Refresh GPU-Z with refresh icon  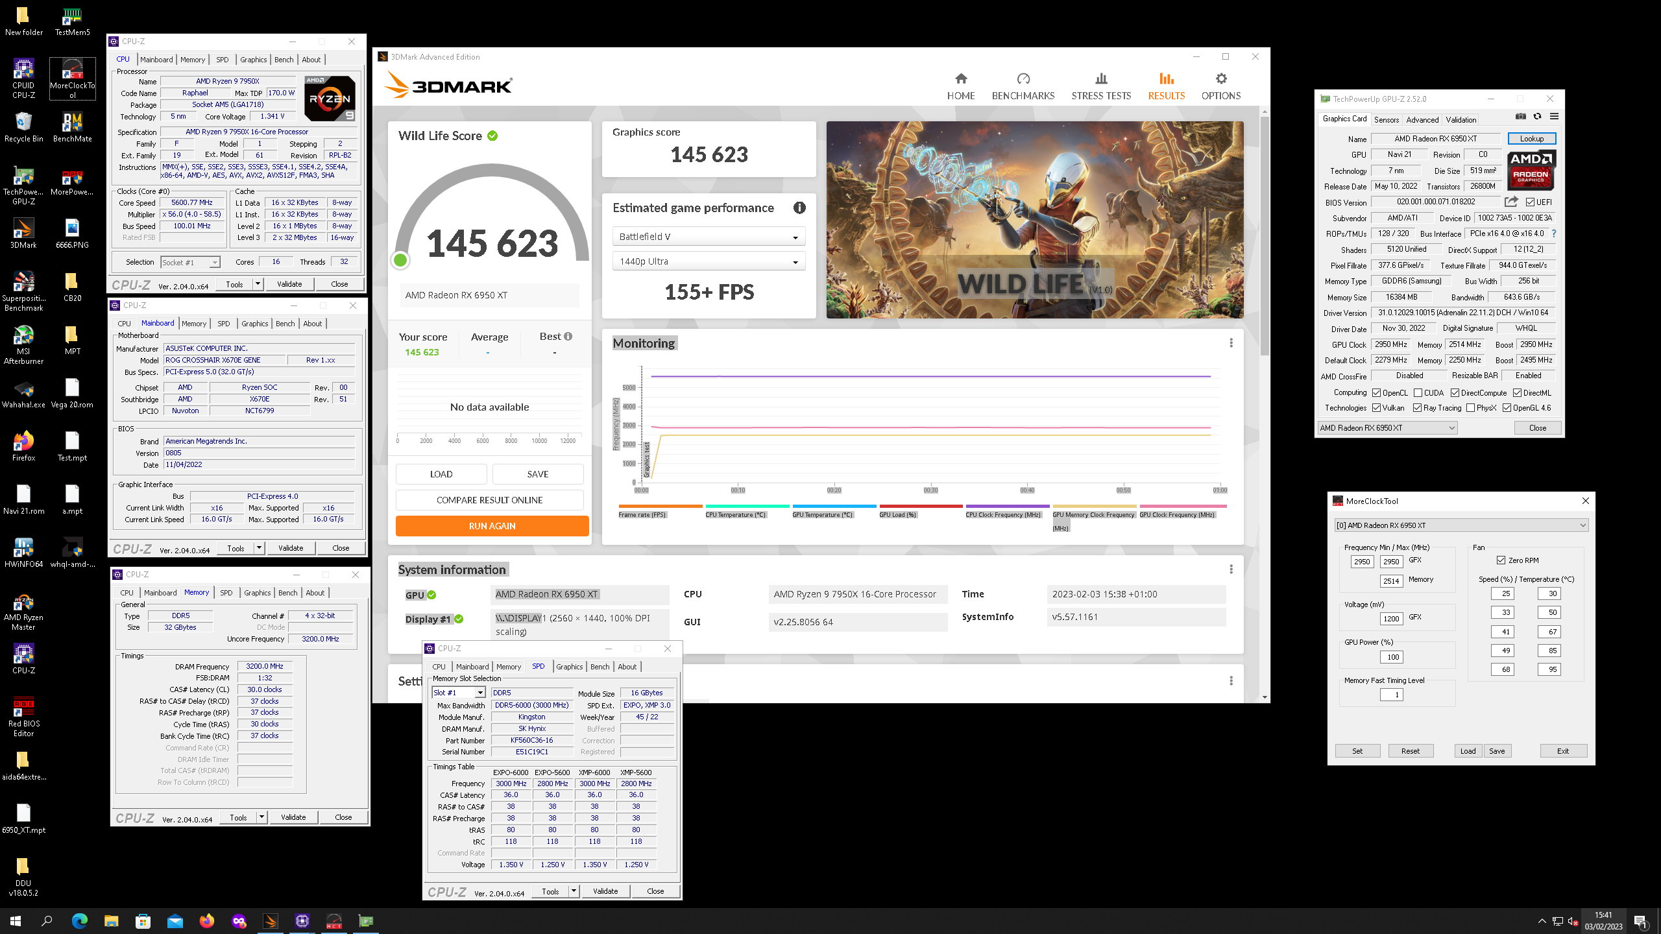(x=1537, y=117)
